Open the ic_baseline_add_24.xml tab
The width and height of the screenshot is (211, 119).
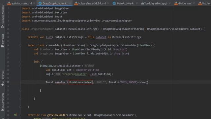click(x=92, y=3)
